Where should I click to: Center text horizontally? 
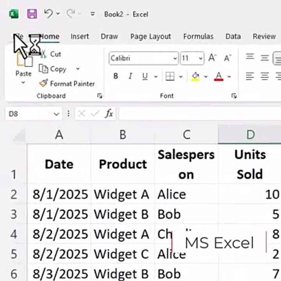[x=265, y=76]
